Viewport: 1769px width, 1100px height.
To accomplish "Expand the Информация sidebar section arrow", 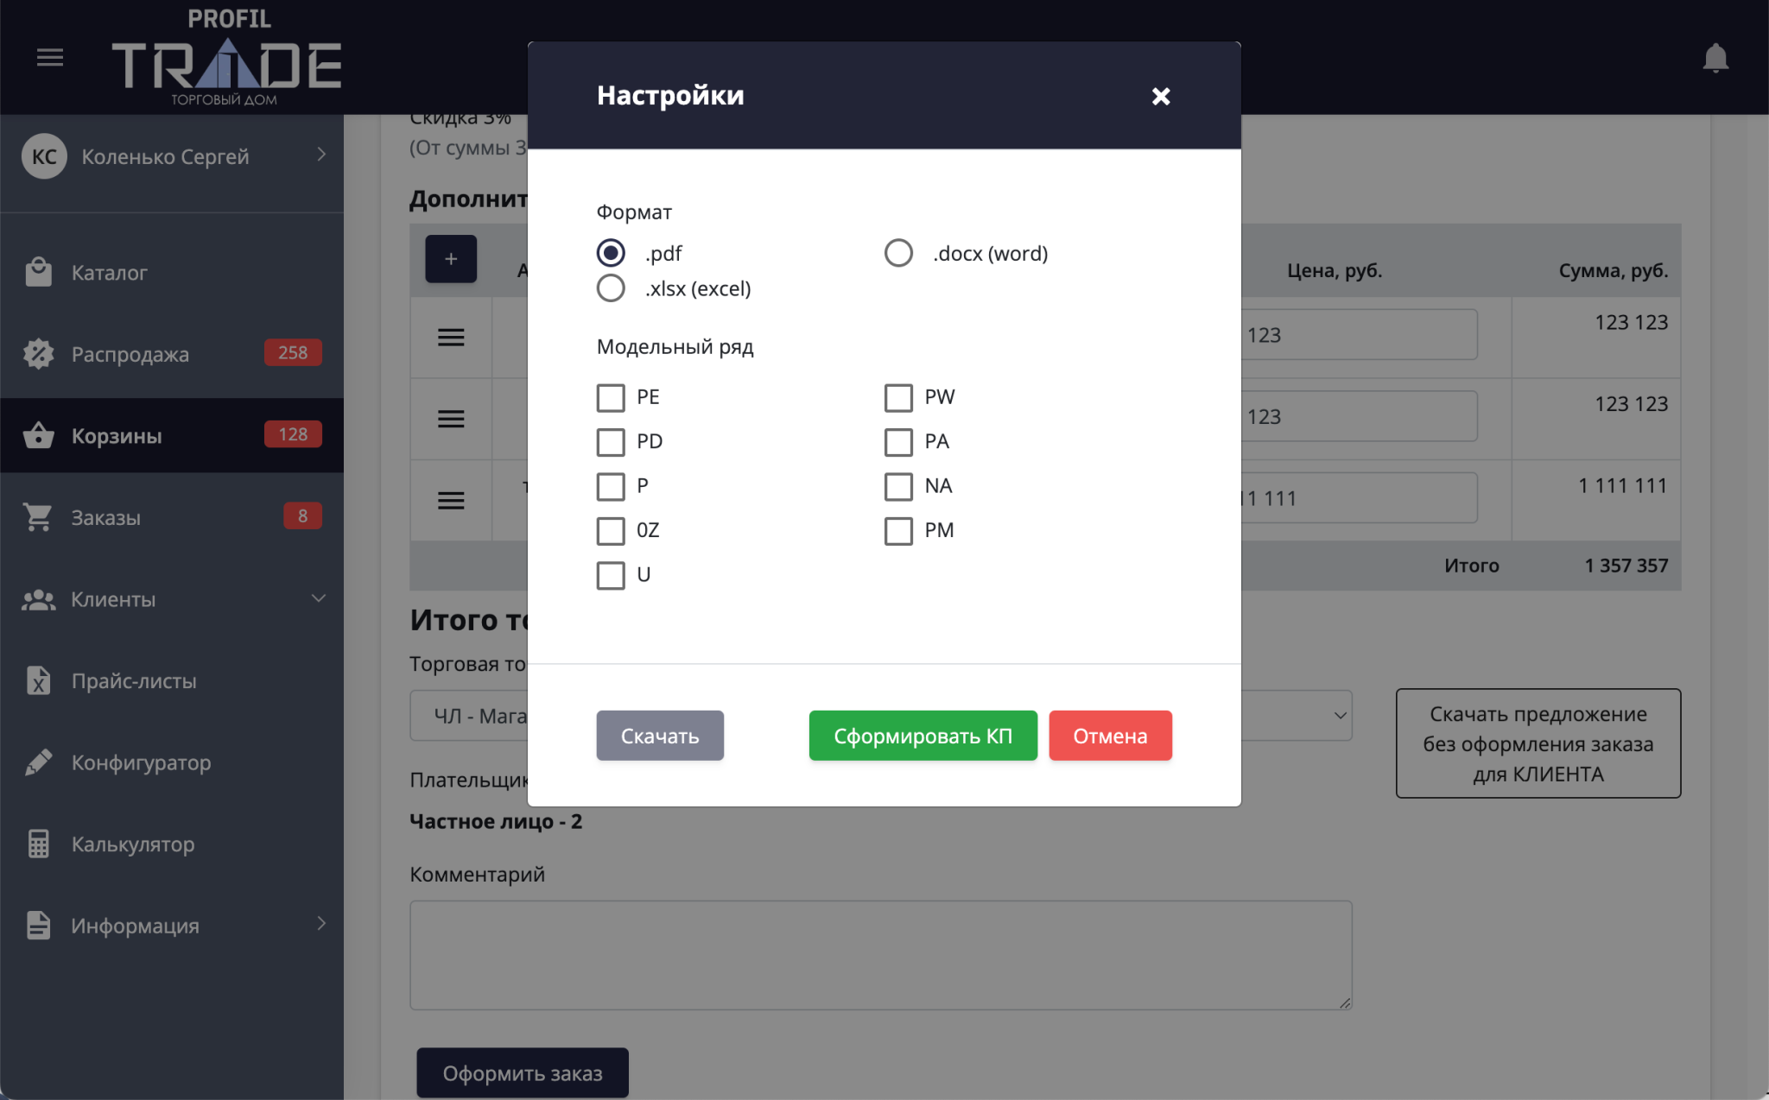I will (x=321, y=924).
